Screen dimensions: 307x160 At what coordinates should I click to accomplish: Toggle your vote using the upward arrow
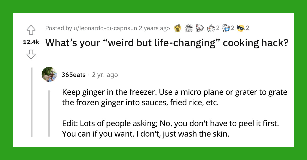(x=31, y=30)
